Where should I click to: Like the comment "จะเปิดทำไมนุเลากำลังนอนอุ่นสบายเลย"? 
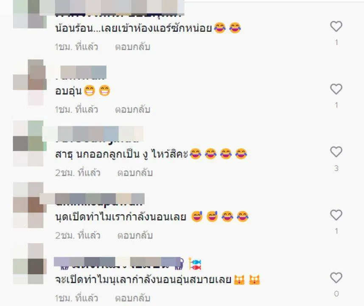[336, 278]
